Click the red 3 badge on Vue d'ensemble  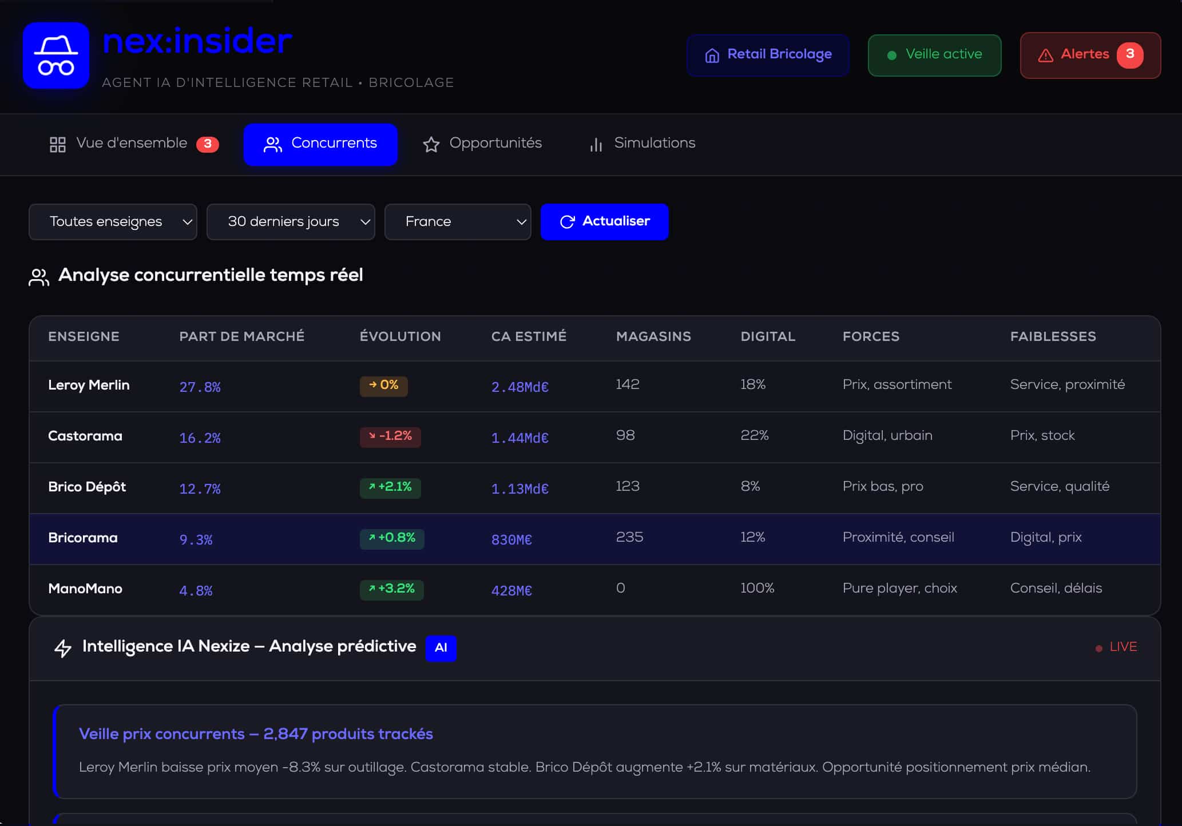tap(208, 144)
